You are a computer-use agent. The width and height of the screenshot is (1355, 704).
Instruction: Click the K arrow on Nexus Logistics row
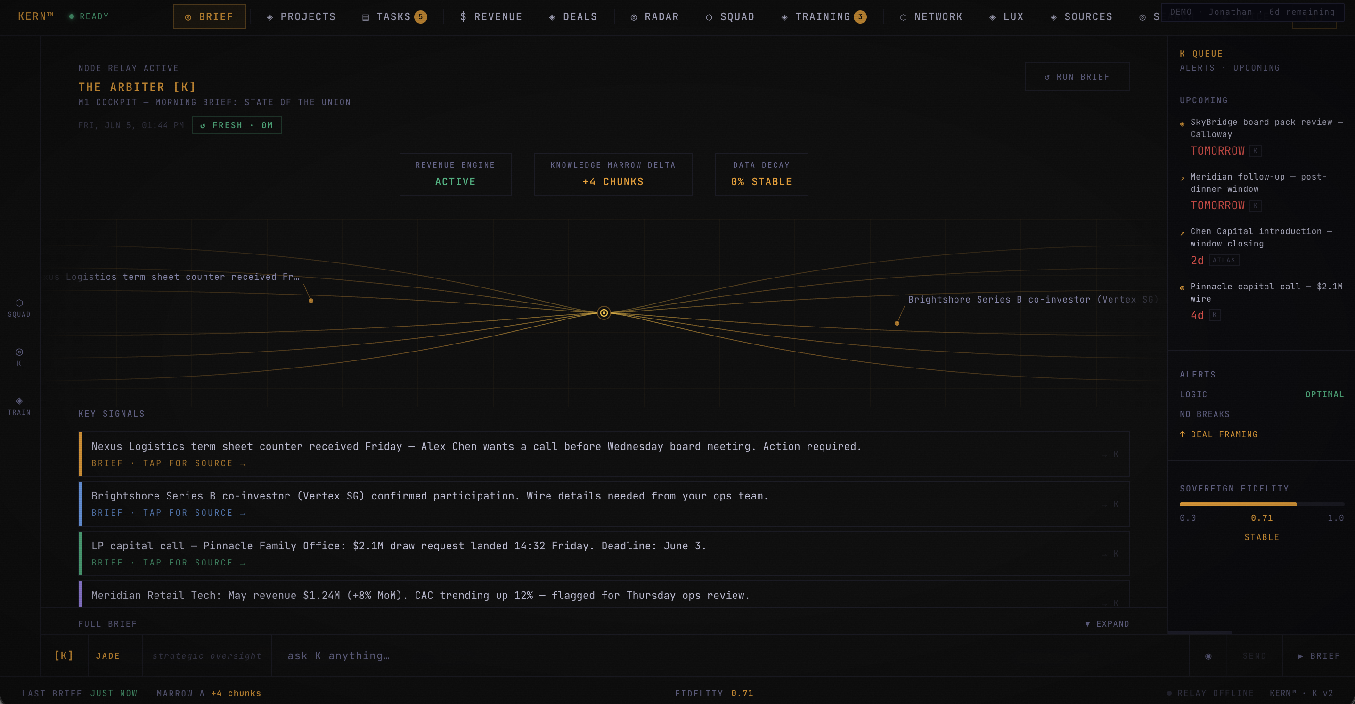[1110, 454]
